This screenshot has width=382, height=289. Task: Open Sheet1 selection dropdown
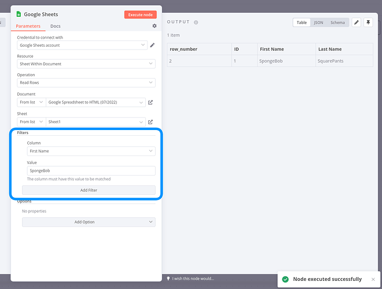95,122
